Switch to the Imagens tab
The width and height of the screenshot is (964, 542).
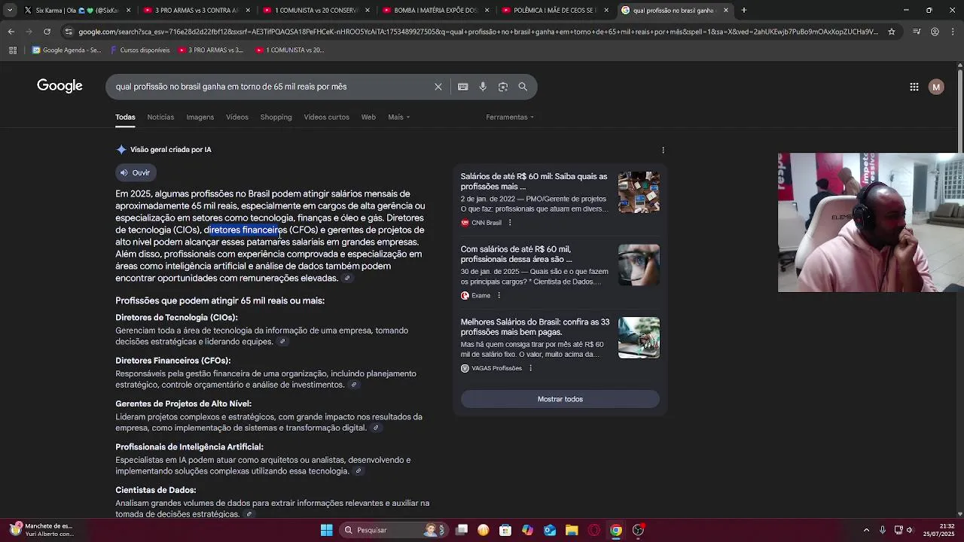click(x=200, y=117)
